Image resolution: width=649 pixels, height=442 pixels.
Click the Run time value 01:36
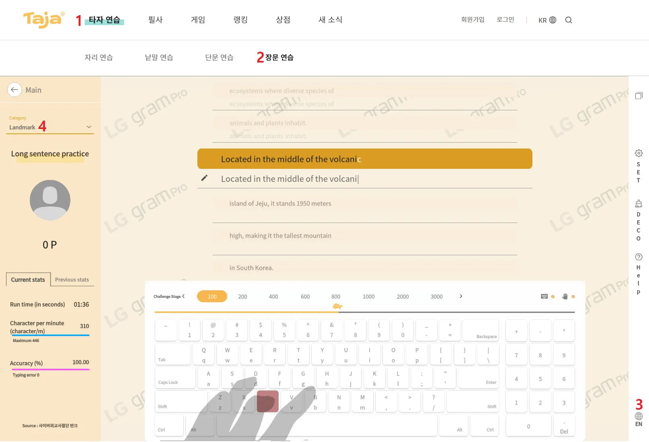(x=81, y=304)
